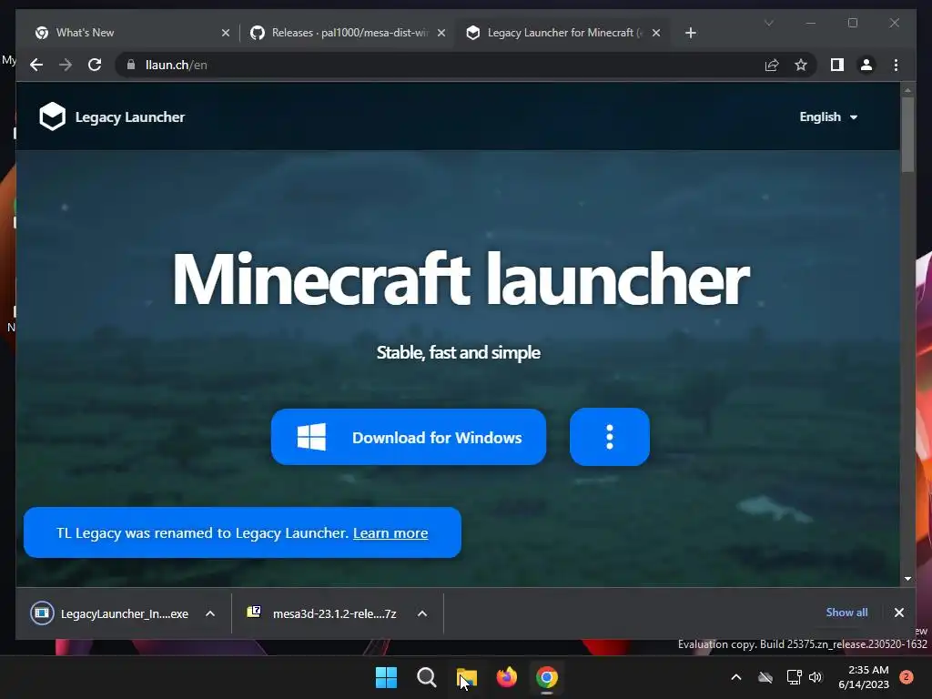Open File Explorer from taskbar

[467, 677]
